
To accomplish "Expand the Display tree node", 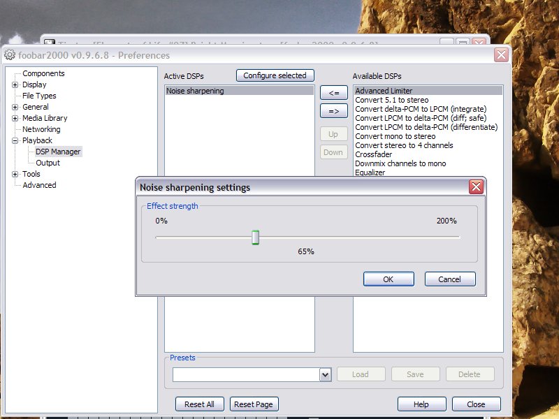I will click(x=15, y=84).
